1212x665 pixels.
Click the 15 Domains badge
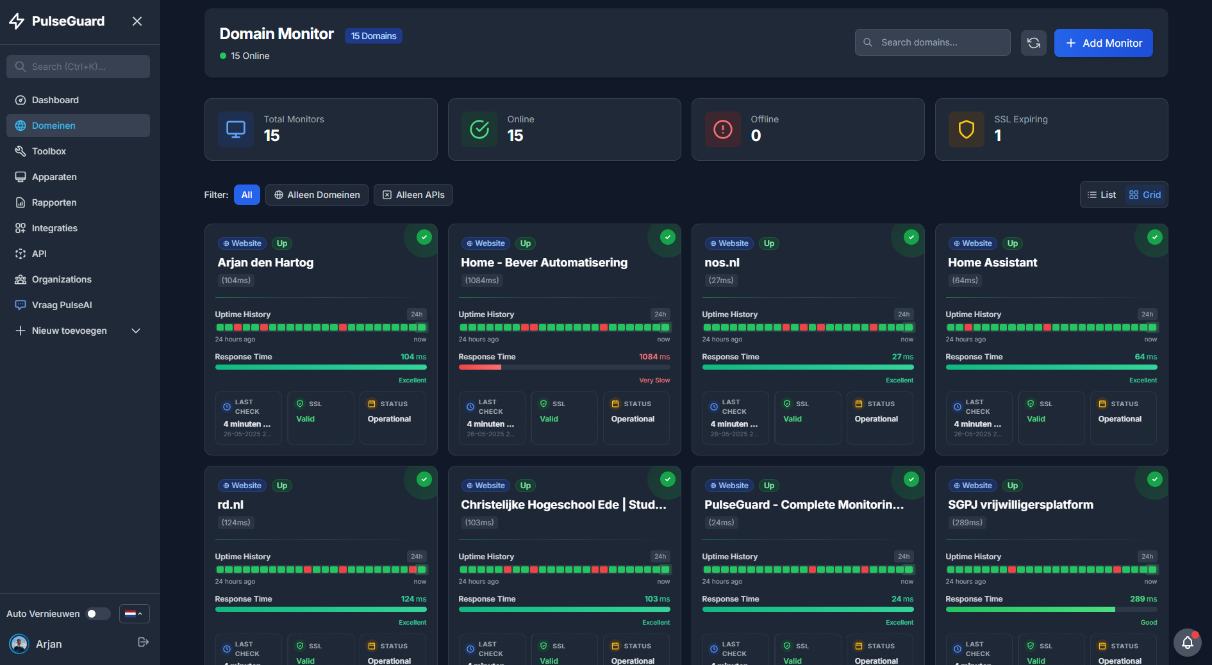[x=374, y=36]
